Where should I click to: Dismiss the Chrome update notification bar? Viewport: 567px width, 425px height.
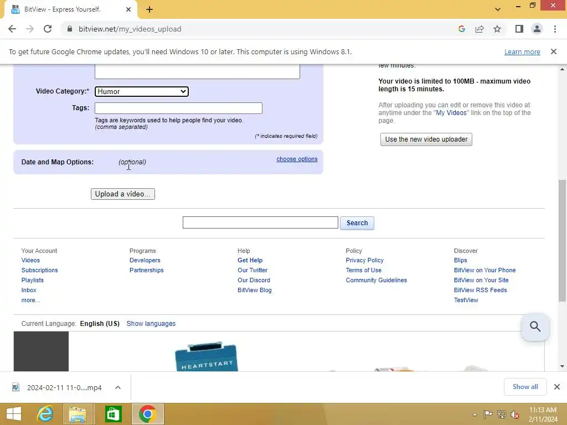(x=554, y=51)
